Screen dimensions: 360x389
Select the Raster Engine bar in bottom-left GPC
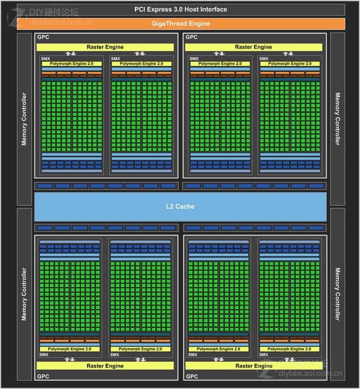(105, 366)
